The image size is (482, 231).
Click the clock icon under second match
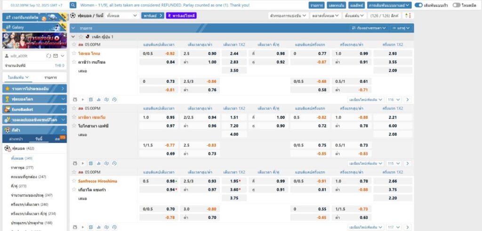pos(114,163)
